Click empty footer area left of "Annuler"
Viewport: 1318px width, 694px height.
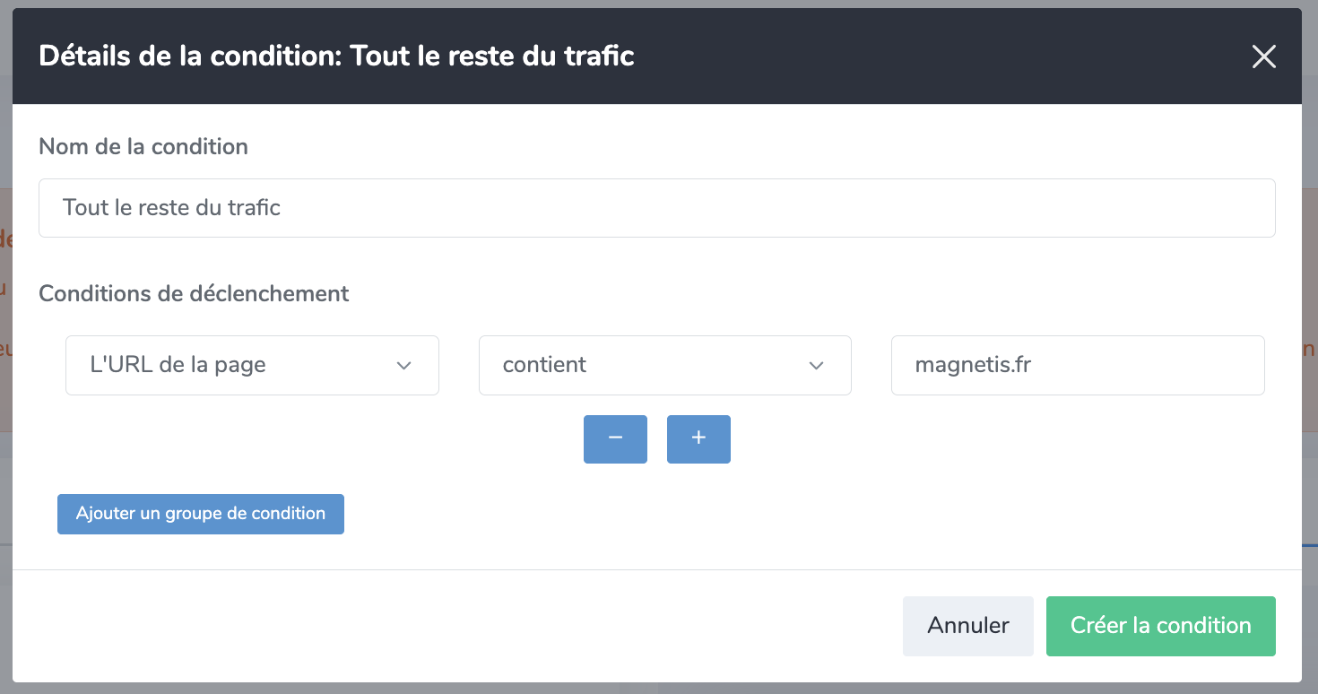pos(448,626)
